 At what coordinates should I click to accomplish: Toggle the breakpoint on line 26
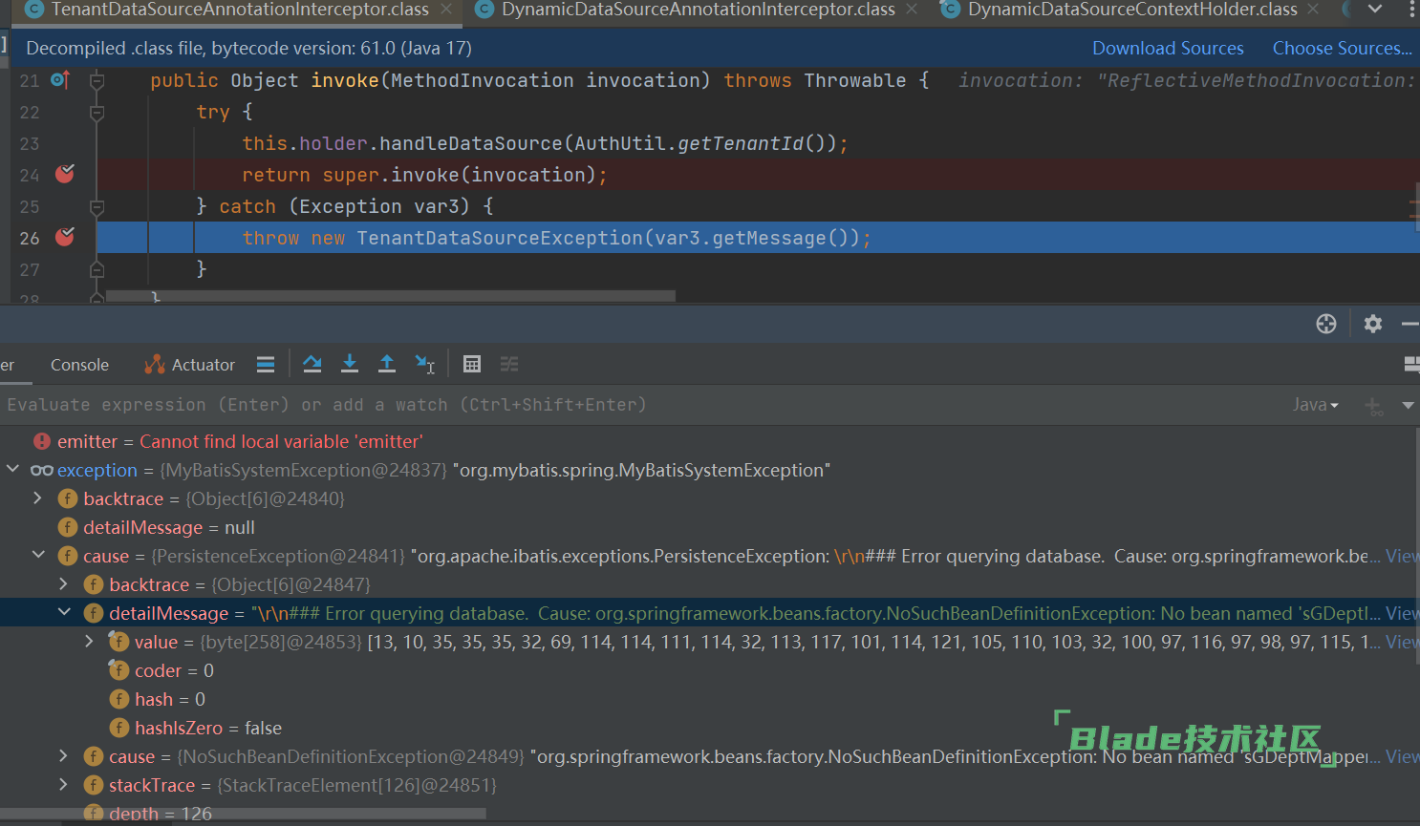(x=65, y=237)
